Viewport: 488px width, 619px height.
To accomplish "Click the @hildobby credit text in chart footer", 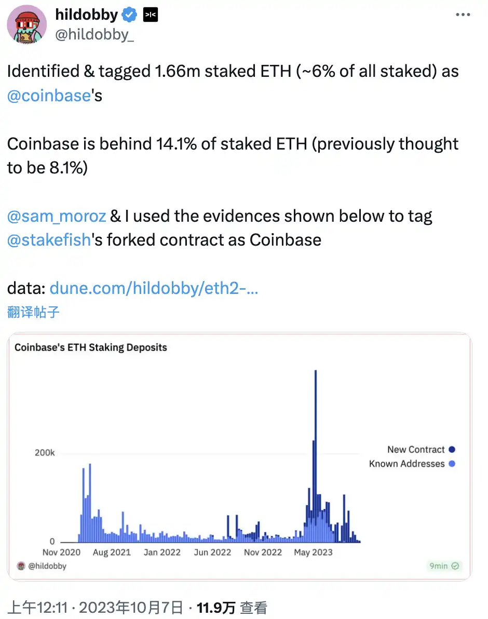I will [x=47, y=566].
